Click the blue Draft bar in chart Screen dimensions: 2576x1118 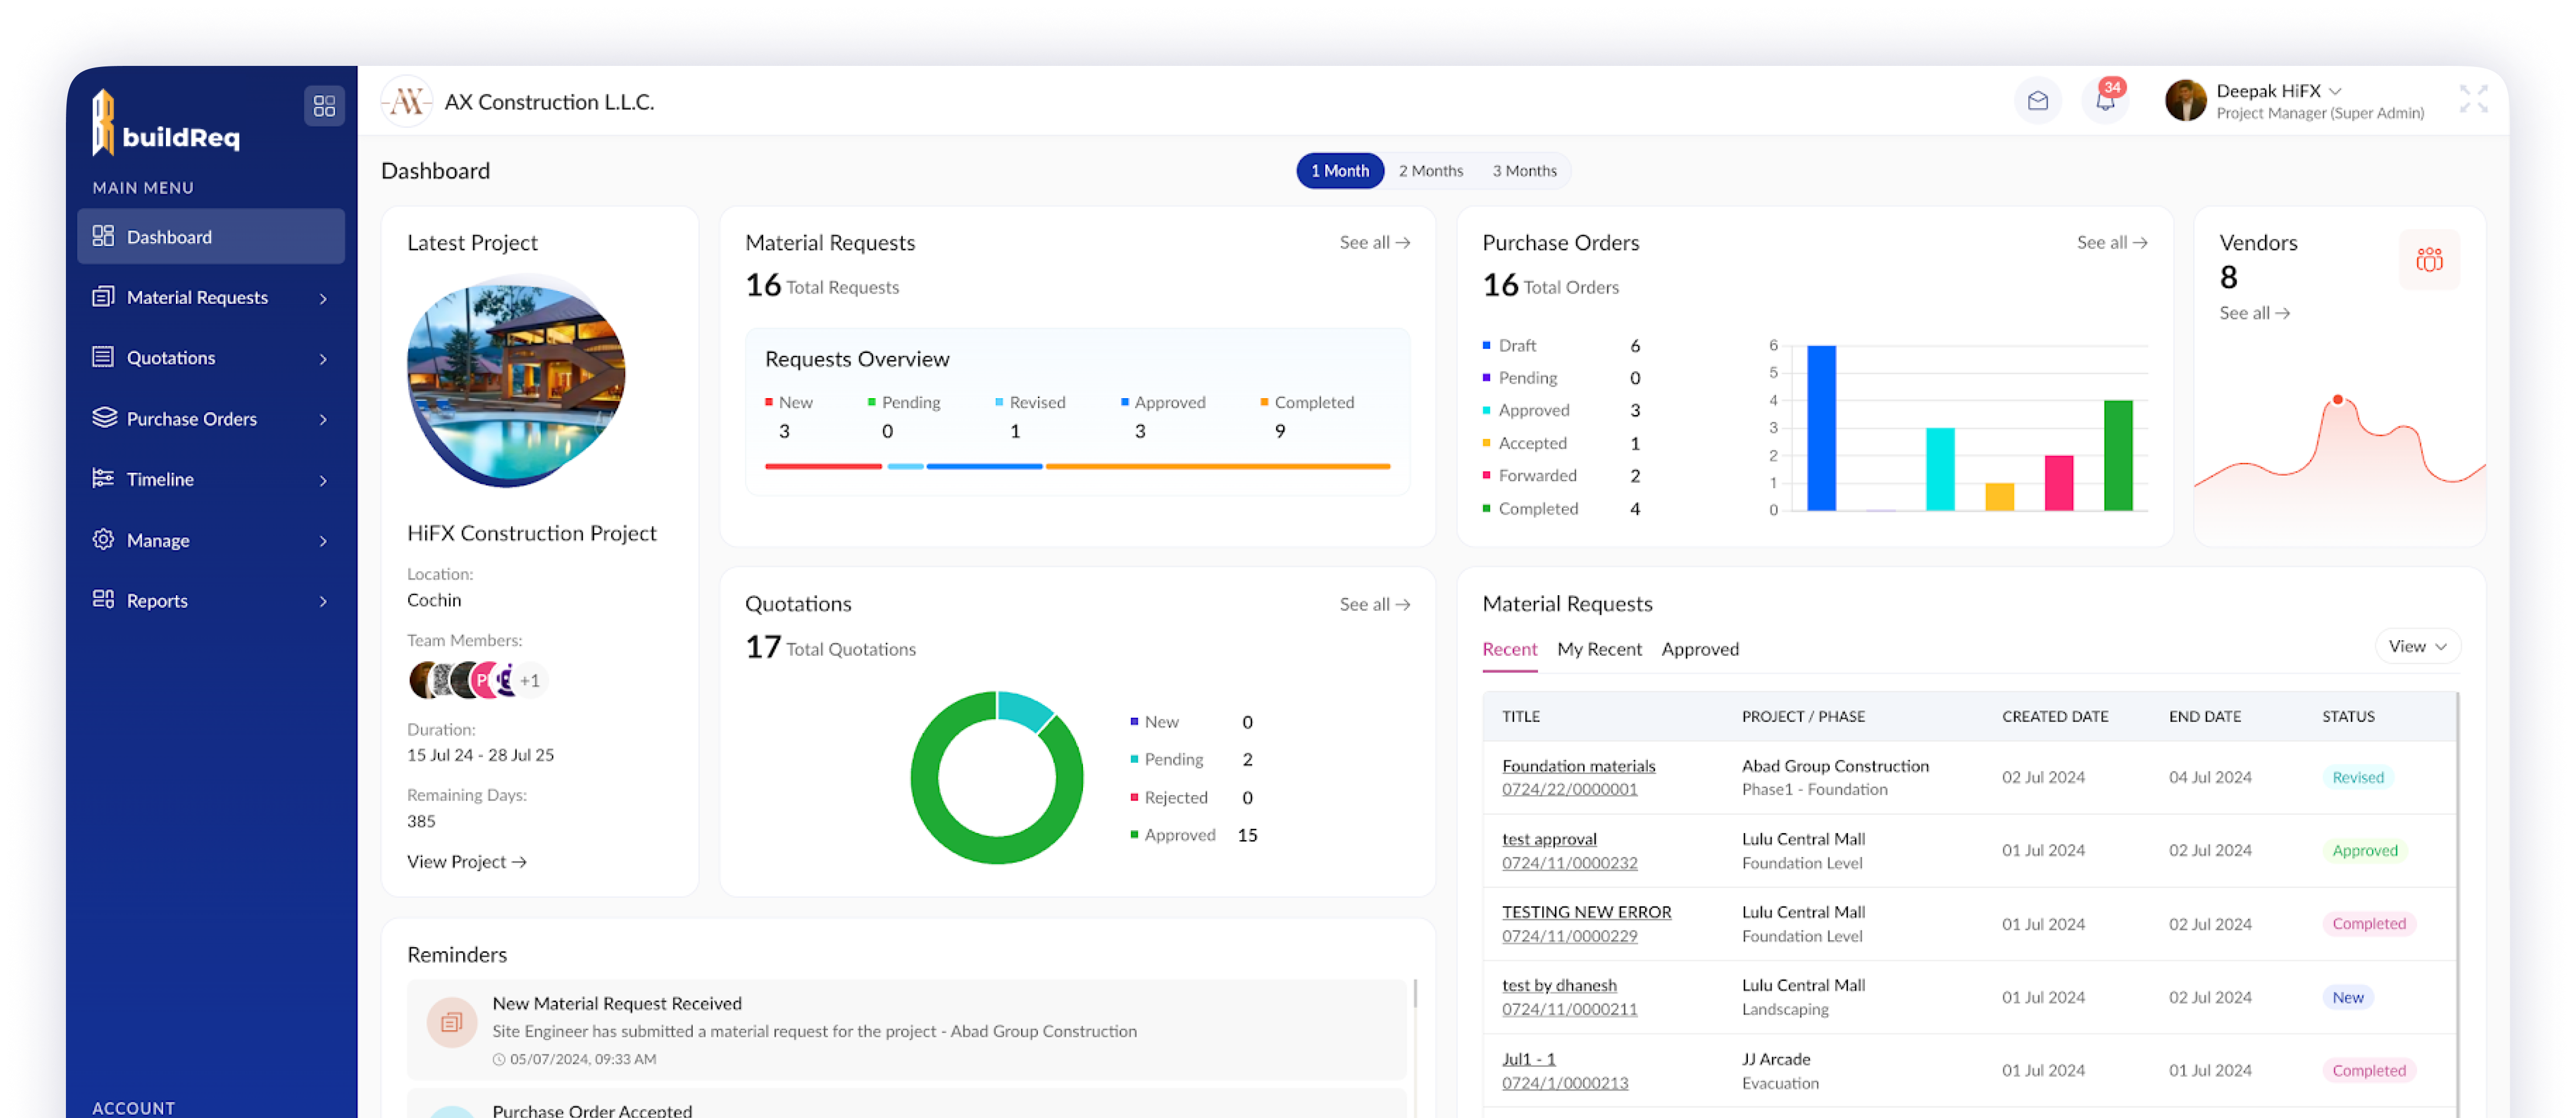pyautogui.click(x=1821, y=428)
